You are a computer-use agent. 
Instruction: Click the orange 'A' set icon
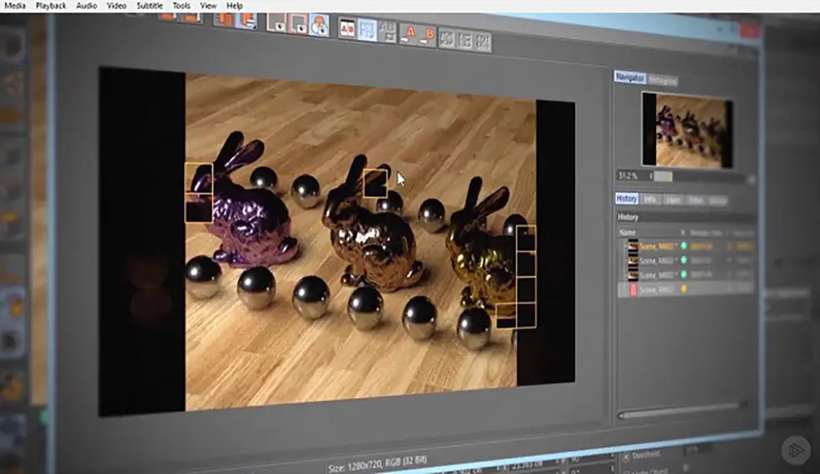pos(409,34)
